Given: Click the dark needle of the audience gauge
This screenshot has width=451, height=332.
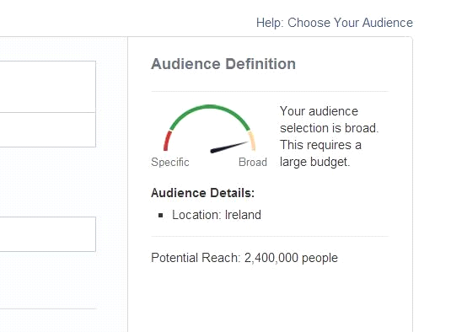Looking at the screenshot, I should [x=229, y=147].
